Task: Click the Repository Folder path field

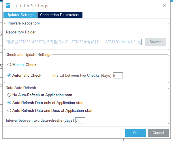Action: [74, 42]
